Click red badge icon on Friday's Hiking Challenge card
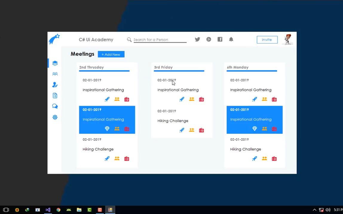The width and height of the screenshot is (343, 214). click(x=201, y=130)
